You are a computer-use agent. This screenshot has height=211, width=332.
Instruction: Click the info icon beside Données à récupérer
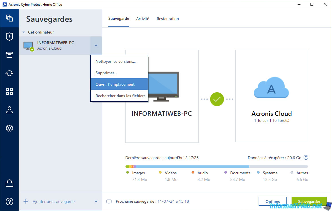coord(306,157)
